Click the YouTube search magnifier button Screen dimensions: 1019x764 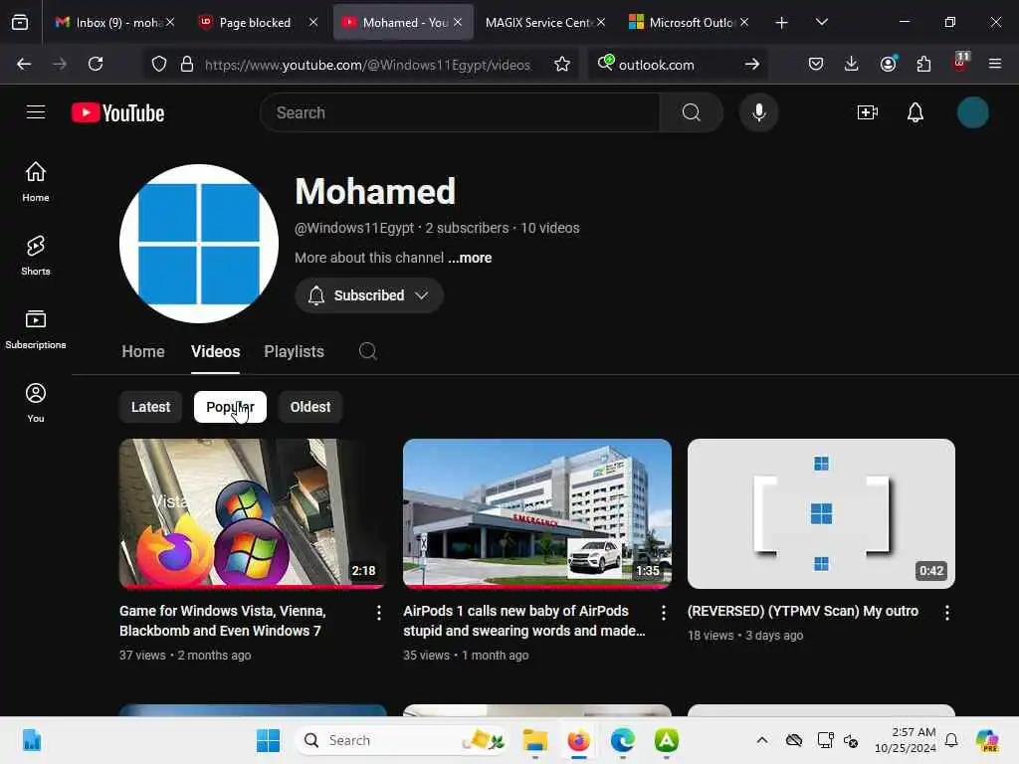(691, 112)
